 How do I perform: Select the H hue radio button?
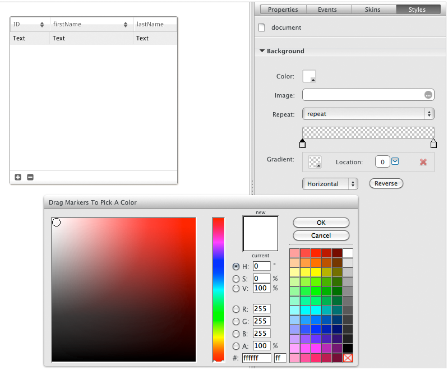pyautogui.click(x=236, y=266)
